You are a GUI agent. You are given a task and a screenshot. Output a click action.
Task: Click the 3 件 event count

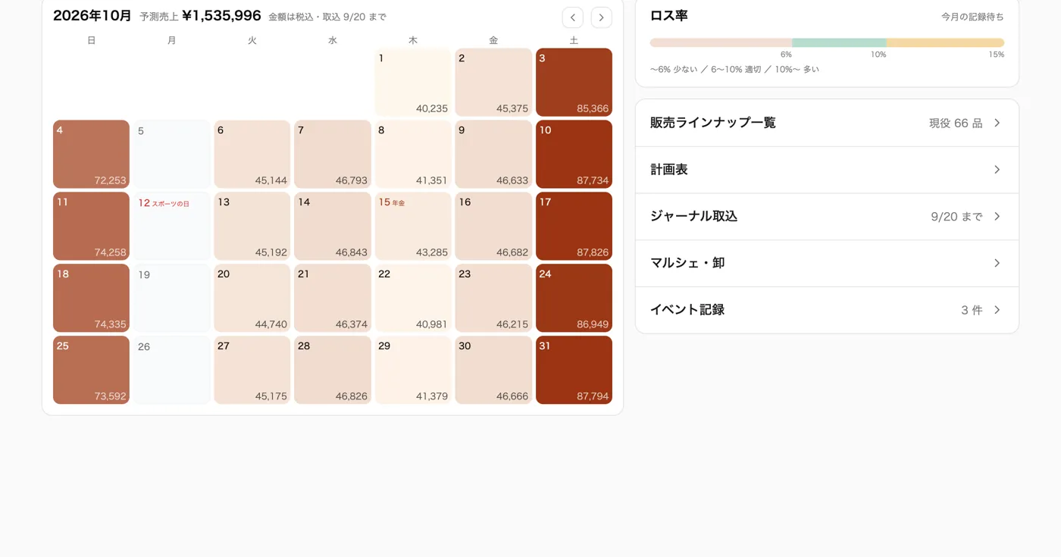pos(972,310)
